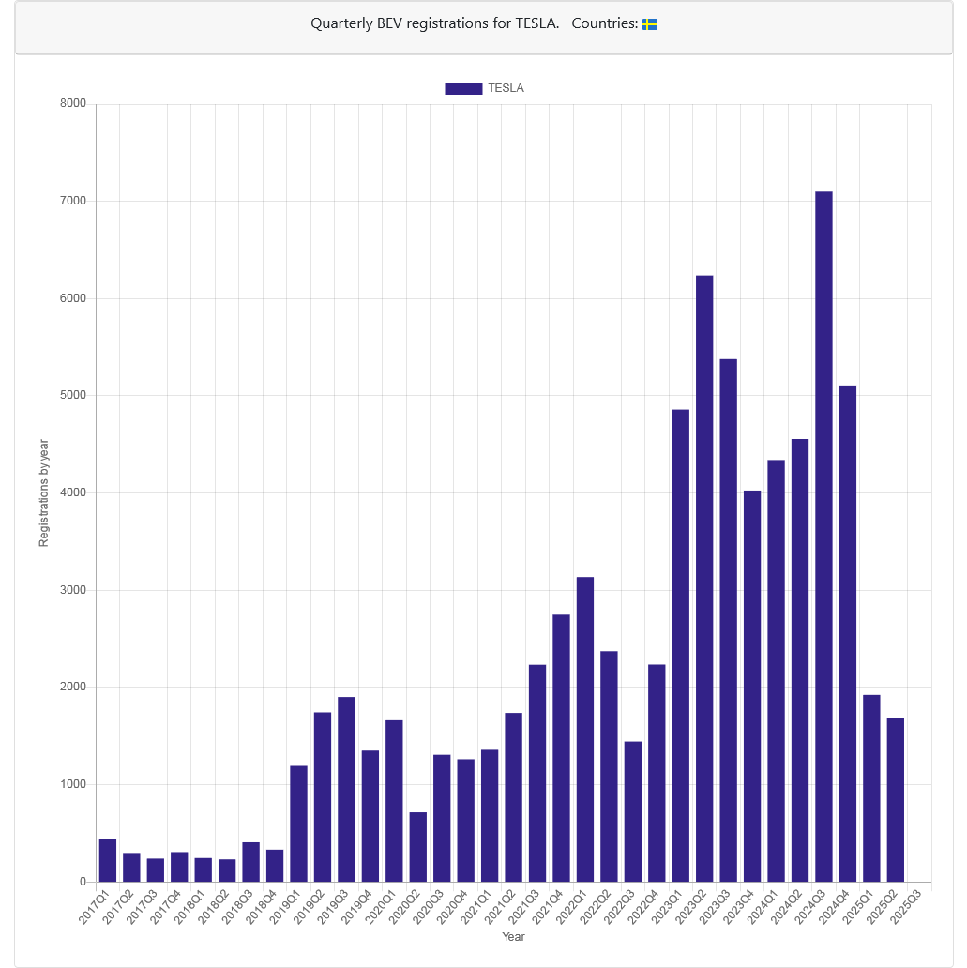Click the 2025Q1 bar
The image size is (967, 968).
pos(871,788)
